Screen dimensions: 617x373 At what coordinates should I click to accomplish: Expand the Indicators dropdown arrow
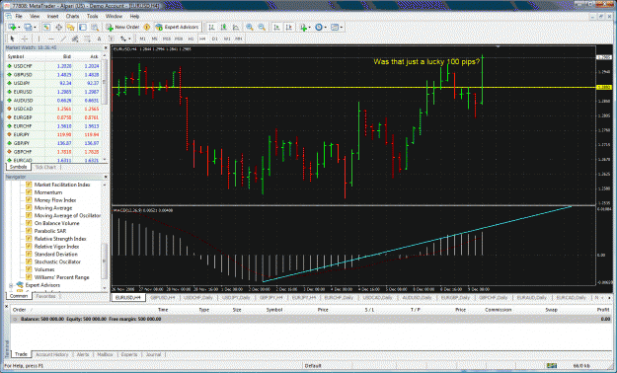point(310,28)
